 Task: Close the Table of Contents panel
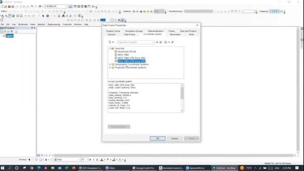[35, 28]
